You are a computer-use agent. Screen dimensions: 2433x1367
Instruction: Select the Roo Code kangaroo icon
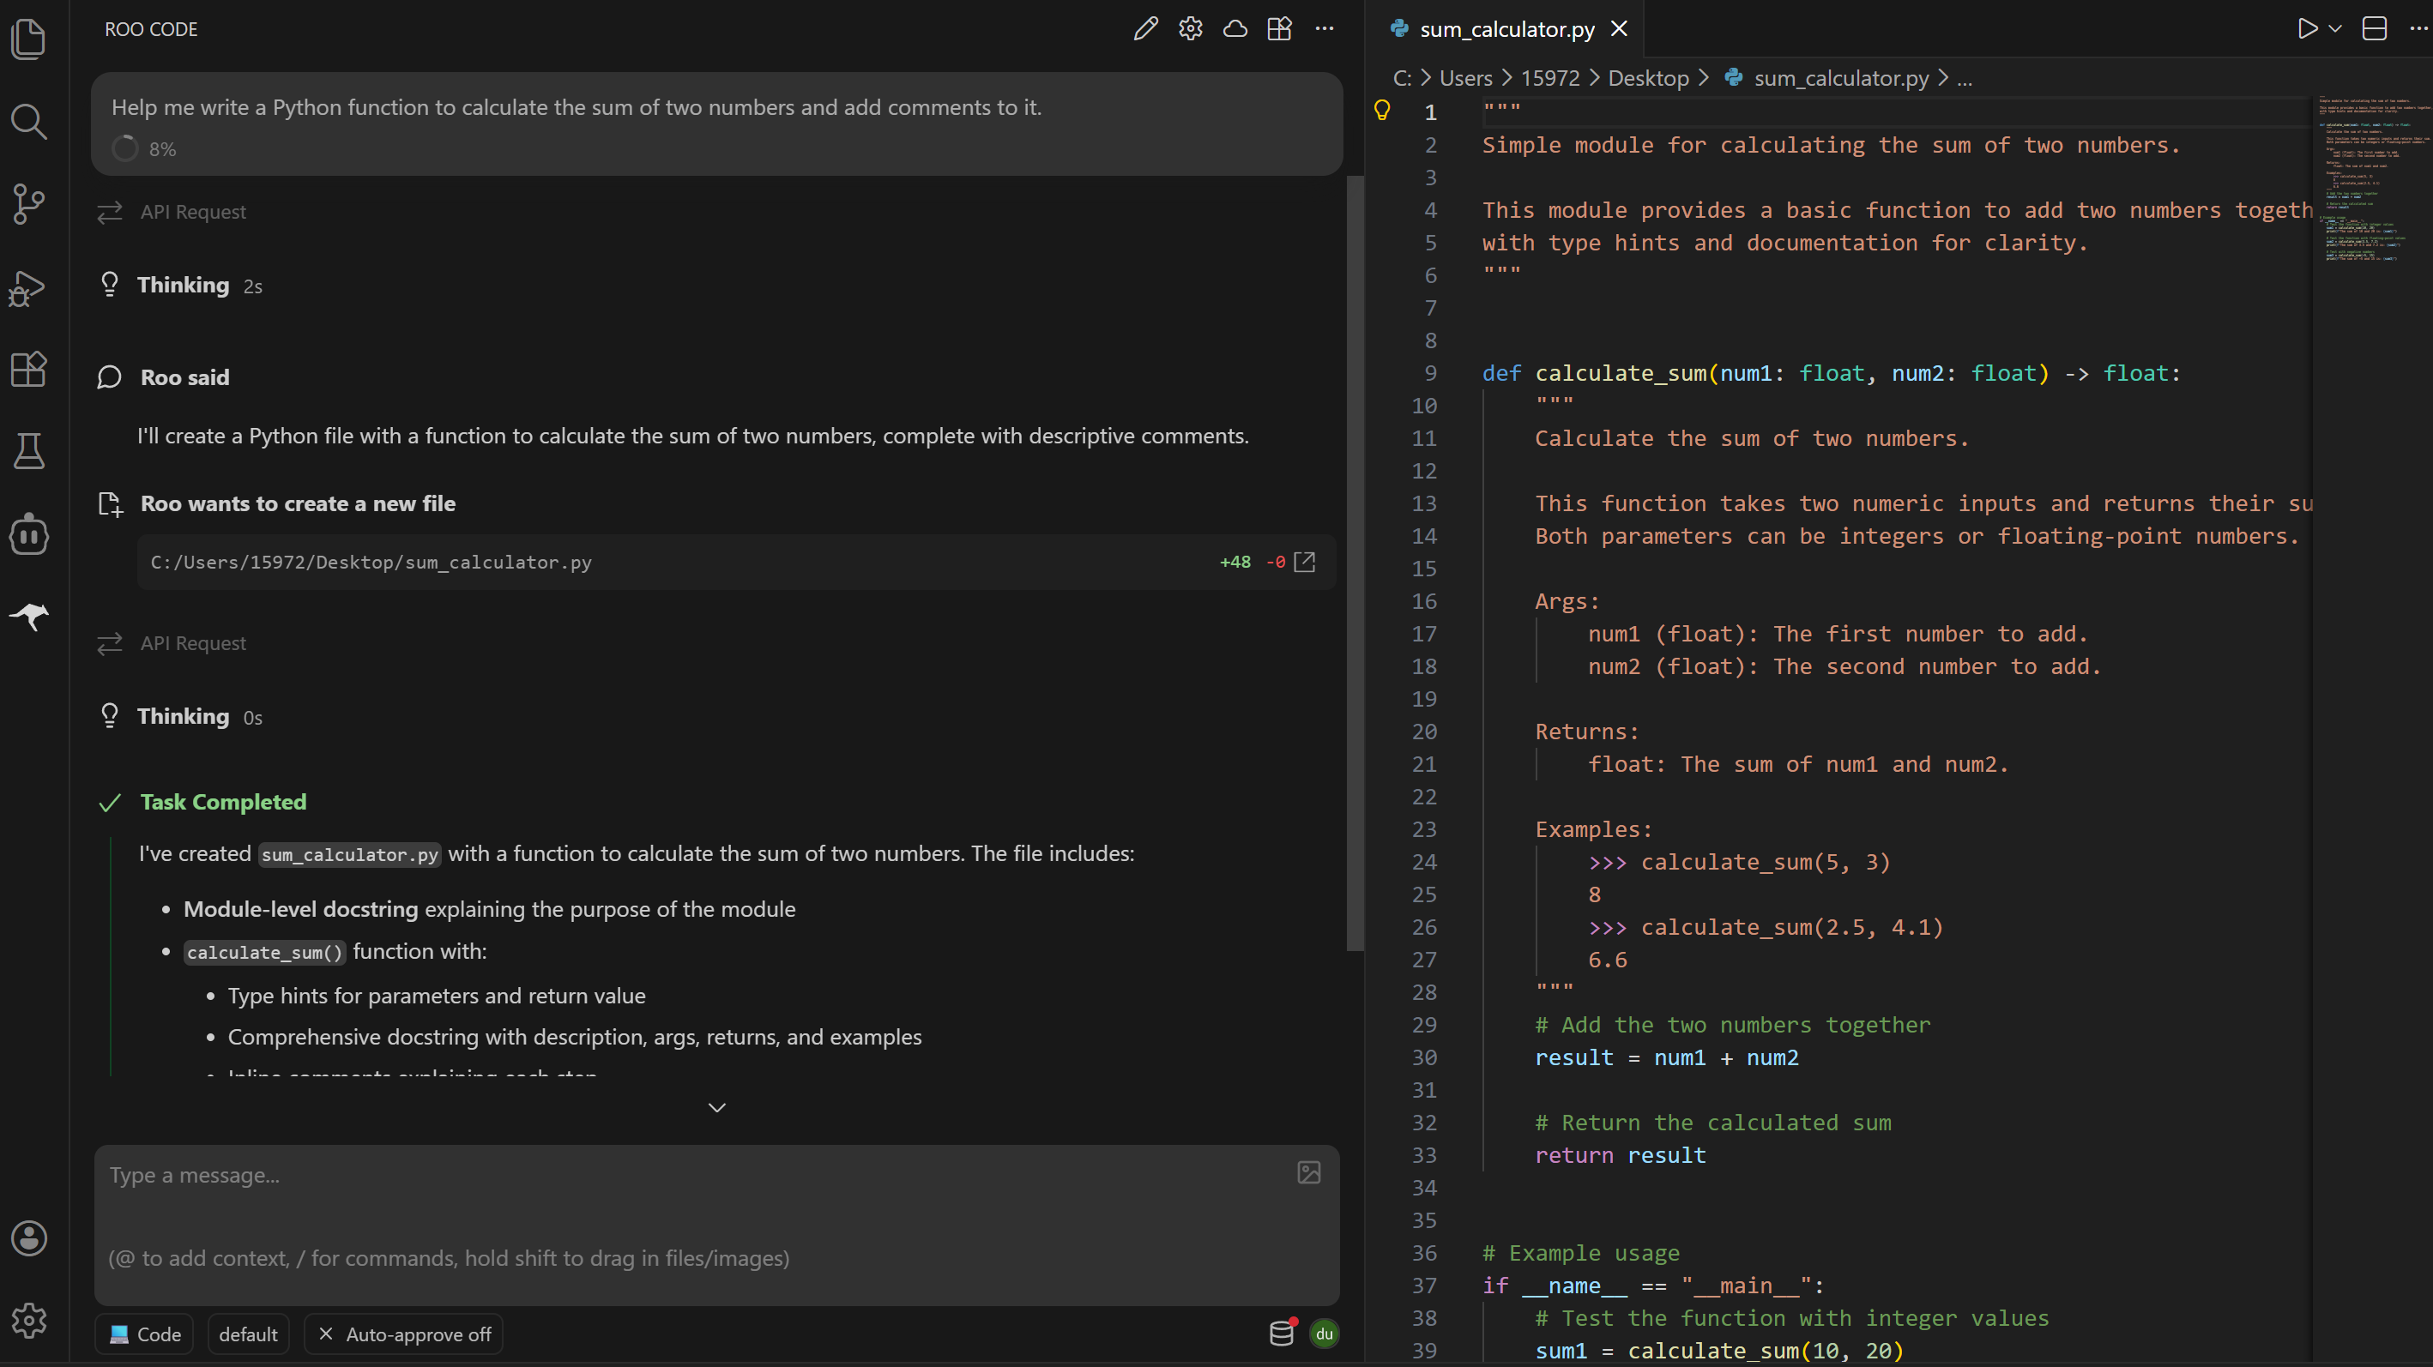[x=29, y=617]
